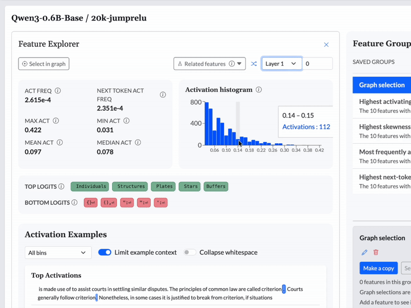Select the Highest skewness group
Image resolution: width=411 pixels, height=308 pixels.
tap(382, 131)
